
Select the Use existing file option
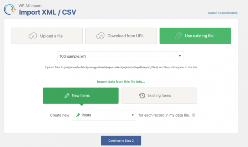click(x=195, y=36)
